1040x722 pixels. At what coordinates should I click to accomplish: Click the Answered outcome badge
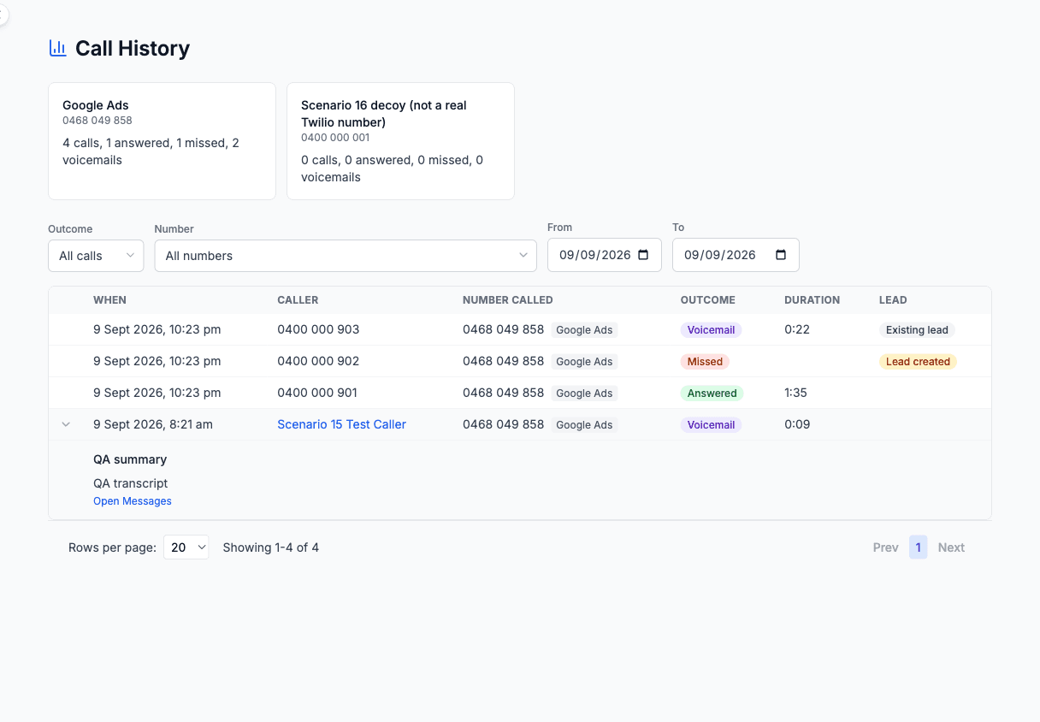pos(712,394)
